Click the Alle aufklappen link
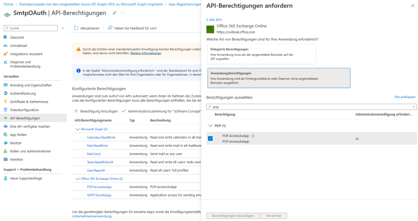418x221 pixels. click(405, 97)
